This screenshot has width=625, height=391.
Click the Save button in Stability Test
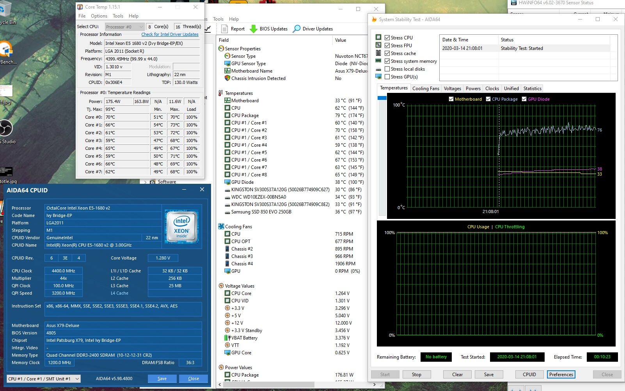[488, 374]
